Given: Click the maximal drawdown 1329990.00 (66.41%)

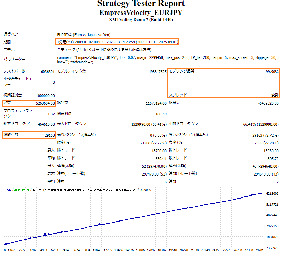Looking at the screenshot, I should point(149,124).
